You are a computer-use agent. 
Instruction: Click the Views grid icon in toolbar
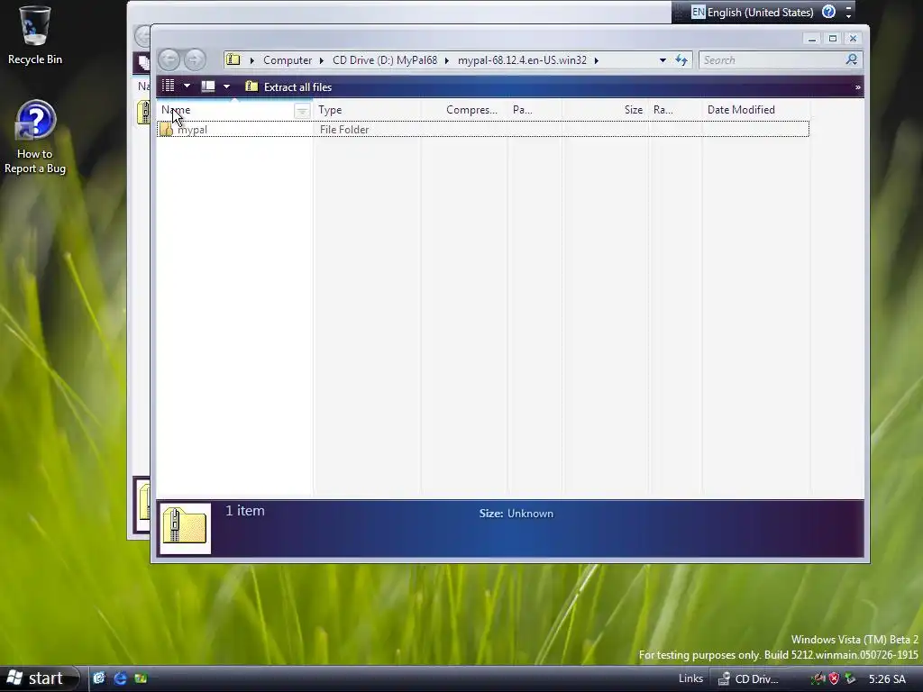pyautogui.click(x=169, y=86)
